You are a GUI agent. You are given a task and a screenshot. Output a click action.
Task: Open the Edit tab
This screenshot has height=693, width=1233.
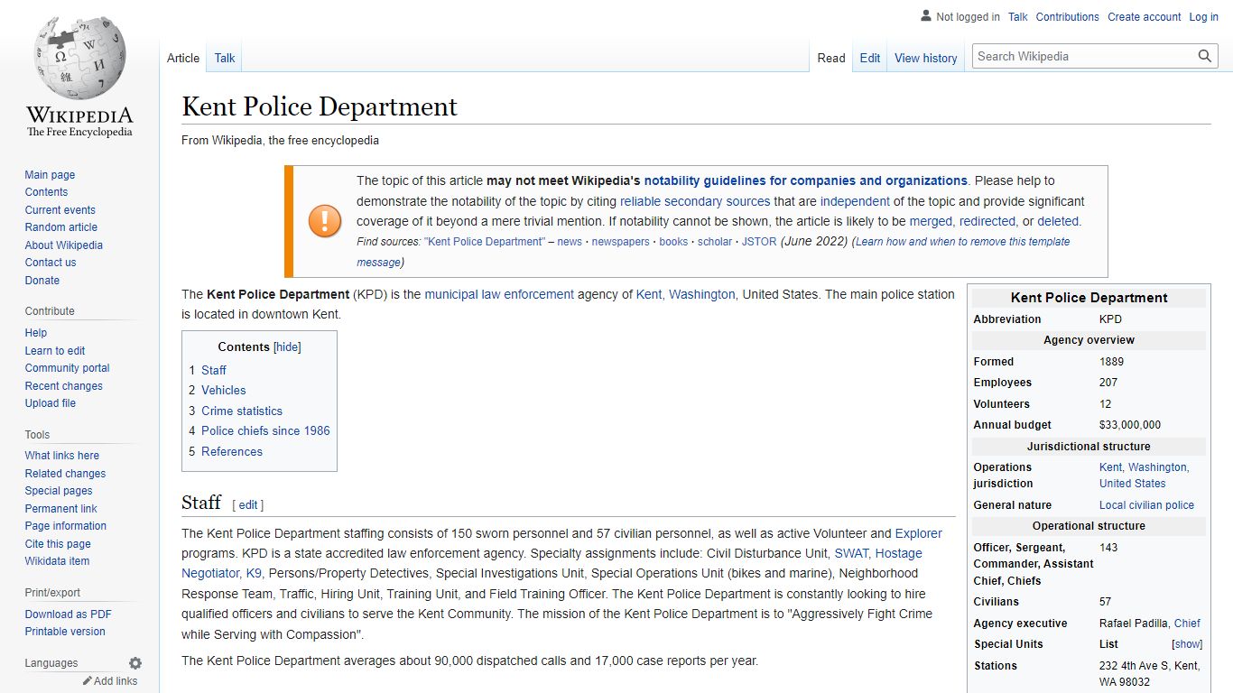point(870,58)
